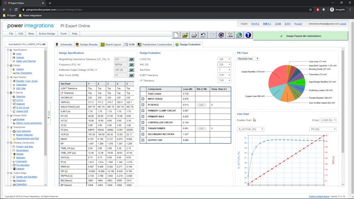Click the Optimize target bullseye icon
The width and height of the screenshot is (354, 199).
(x=221, y=35)
